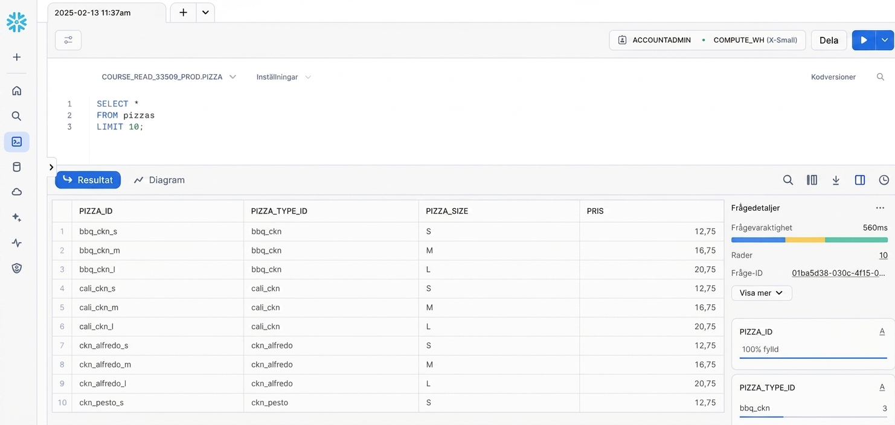
Task: Expand the left object panel arrow
Action: pos(51,167)
